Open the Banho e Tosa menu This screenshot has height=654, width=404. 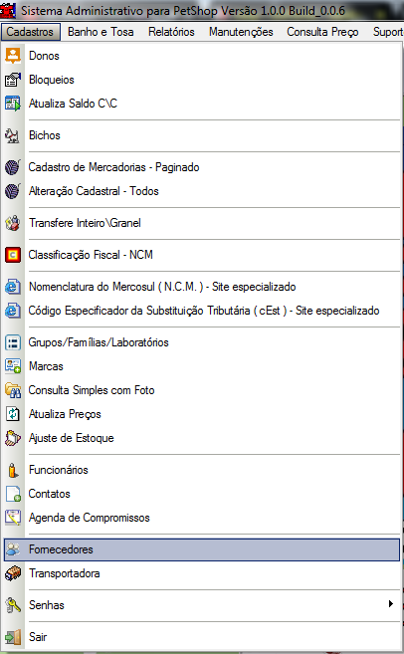tap(101, 32)
